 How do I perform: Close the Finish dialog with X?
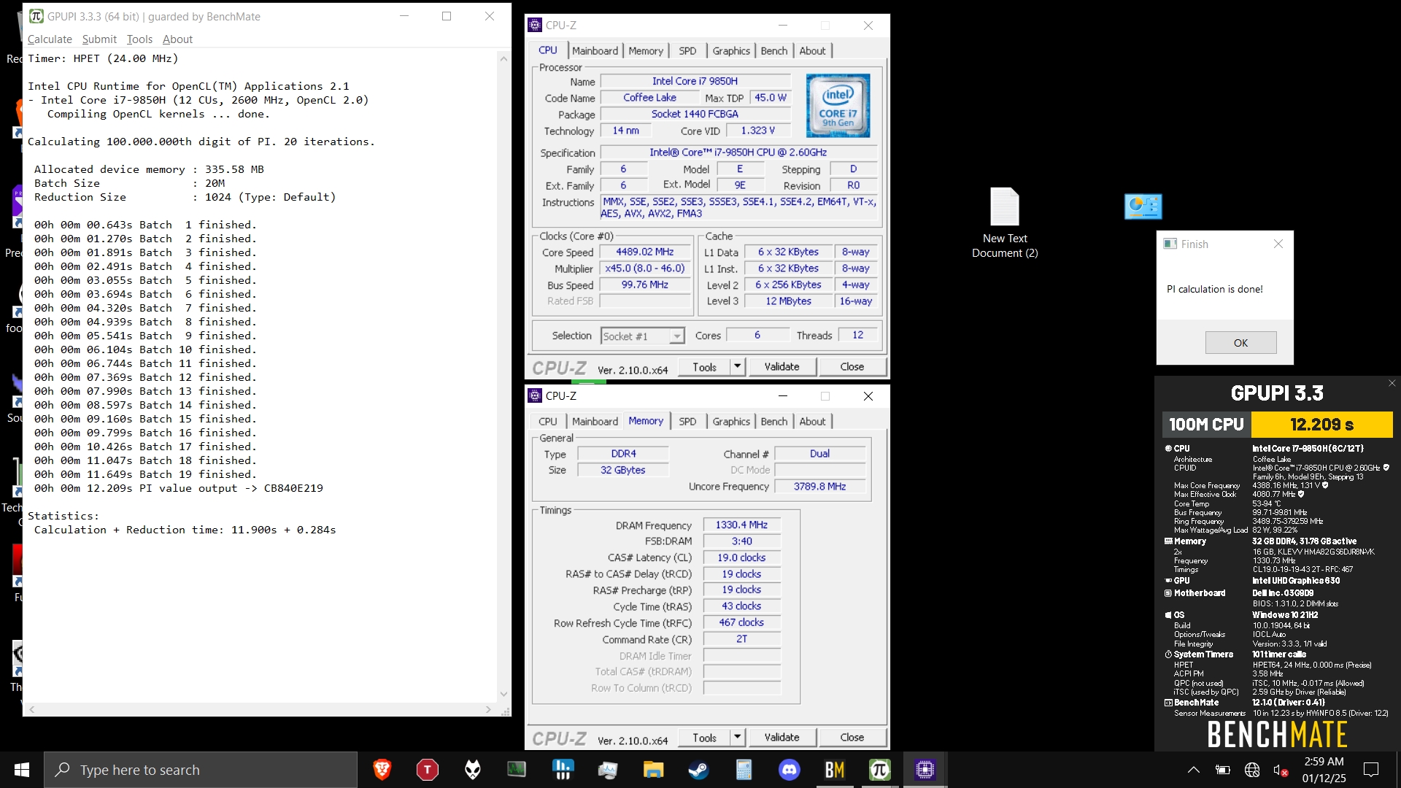point(1278,244)
